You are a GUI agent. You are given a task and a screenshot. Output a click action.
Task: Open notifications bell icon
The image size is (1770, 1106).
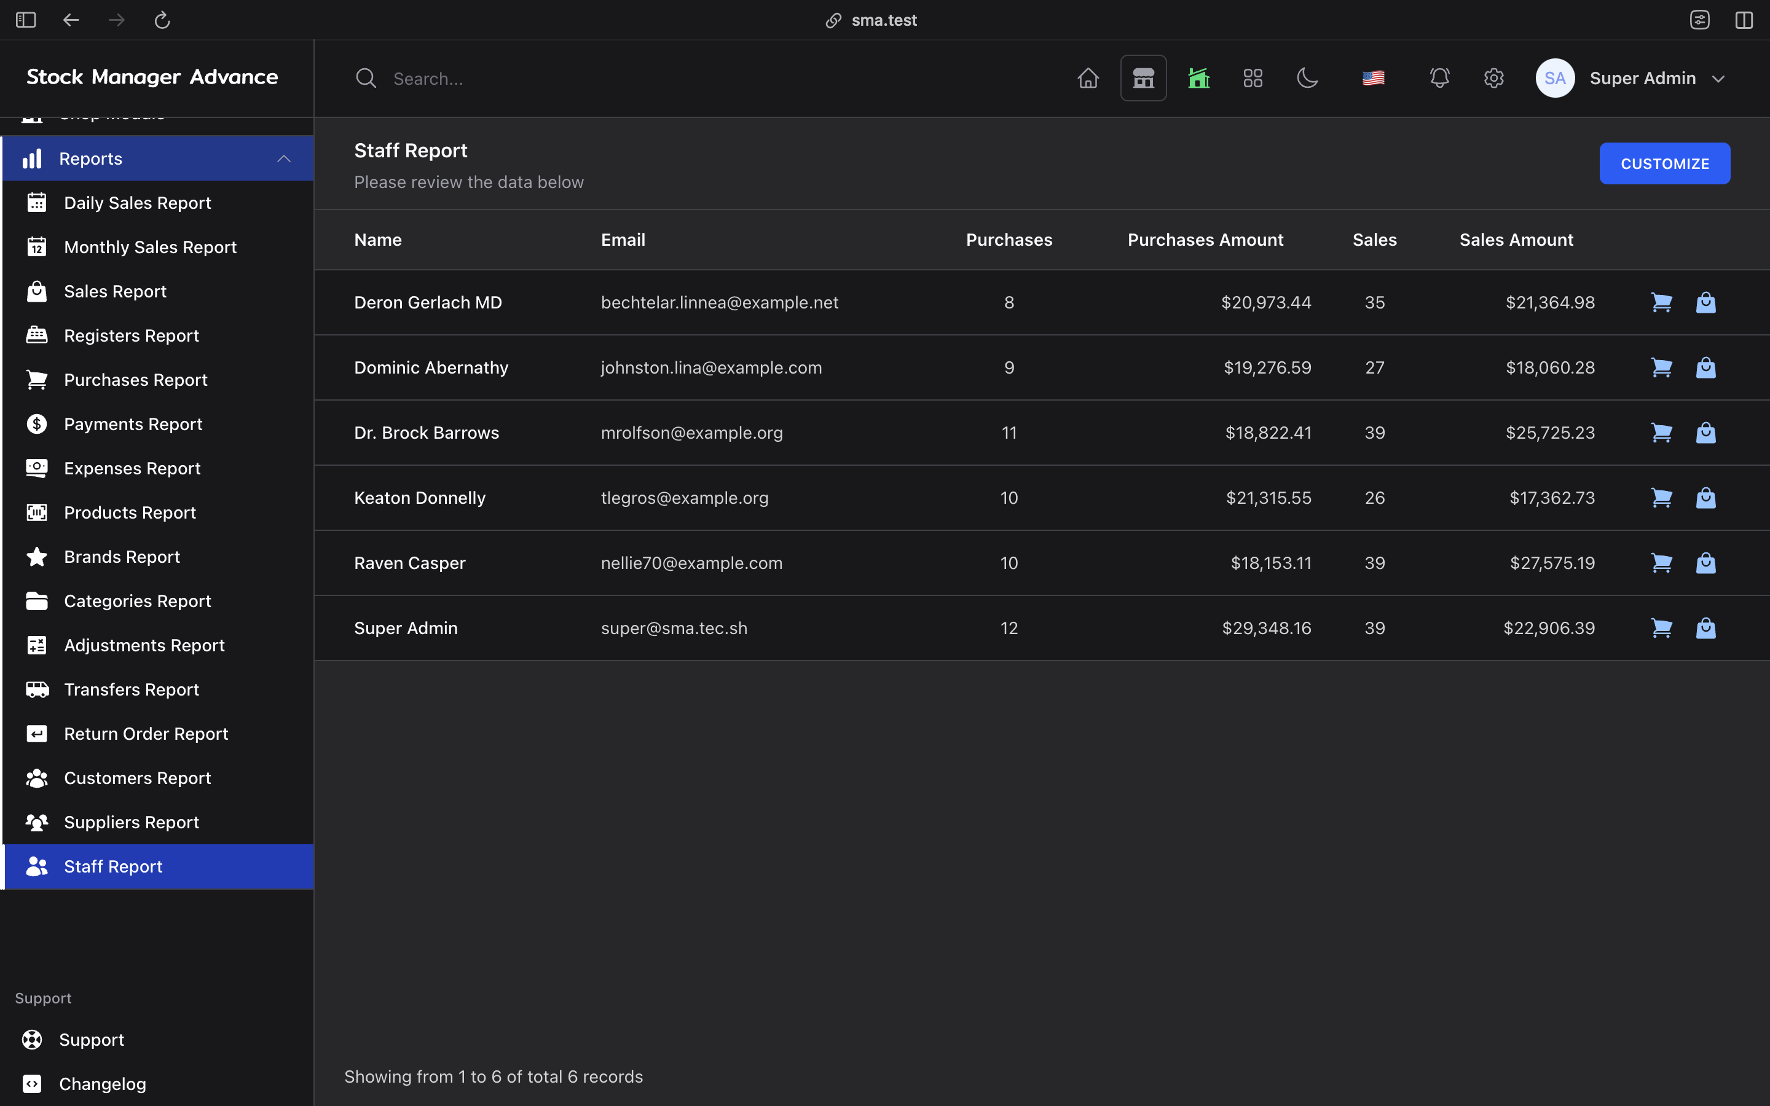pyautogui.click(x=1439, y=78)
